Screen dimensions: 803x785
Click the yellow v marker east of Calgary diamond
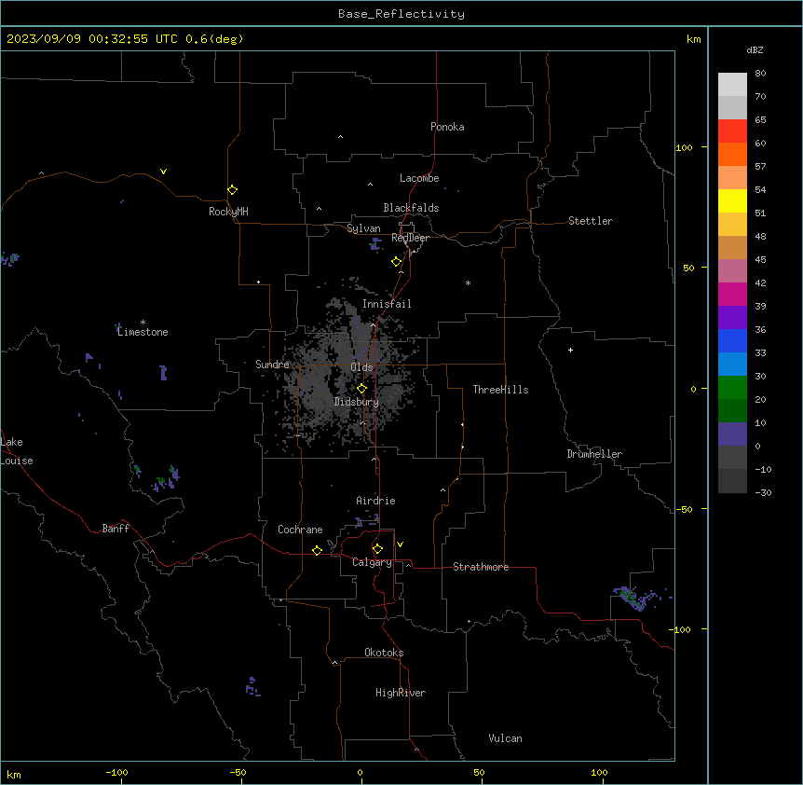tap(400, 544)
